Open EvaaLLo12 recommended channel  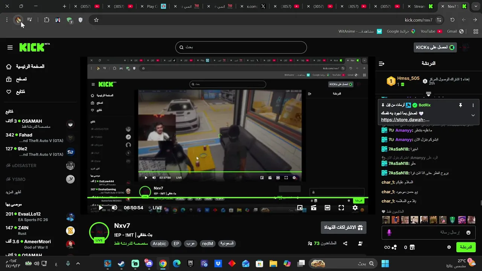(x=40, y=216)
